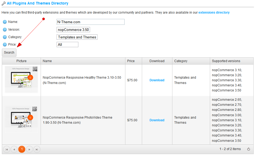255x157 pixels.
Task: Go to last page of results
Action: tap(37, 149)
